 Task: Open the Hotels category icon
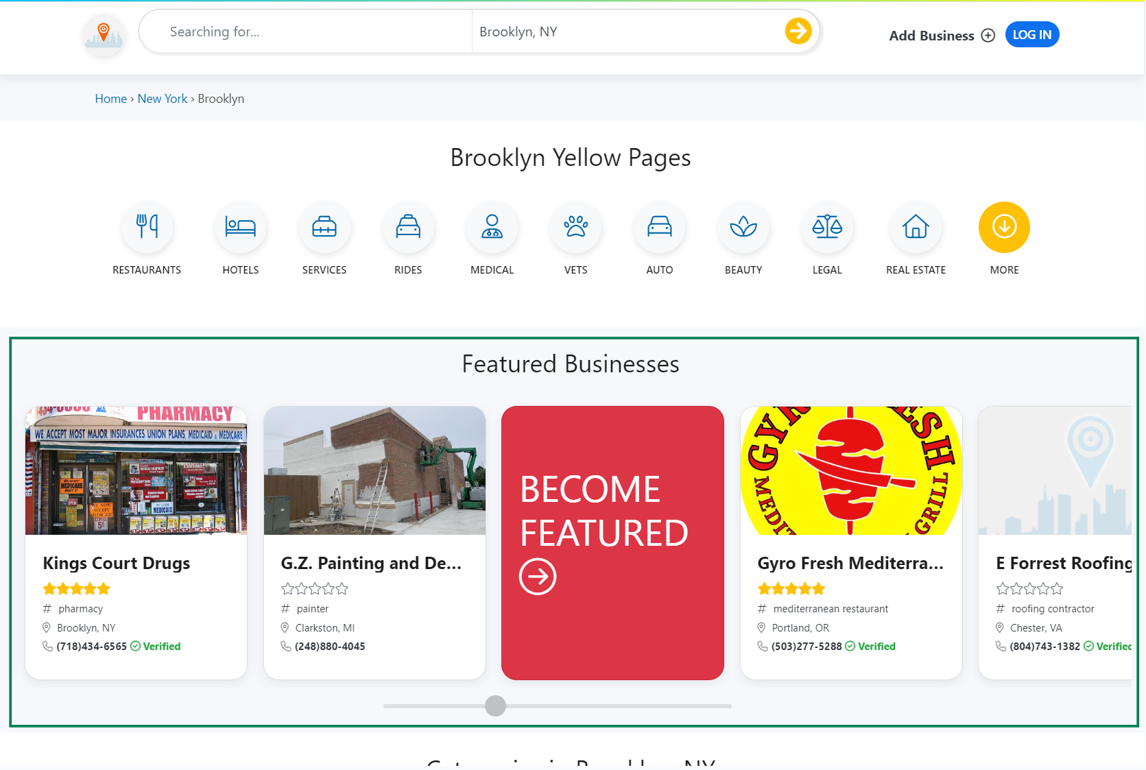coord(240,227)
